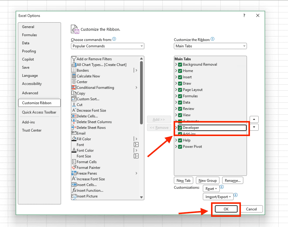
Task: Select the Cut scissors icon
Action: (x=74, y=104)
